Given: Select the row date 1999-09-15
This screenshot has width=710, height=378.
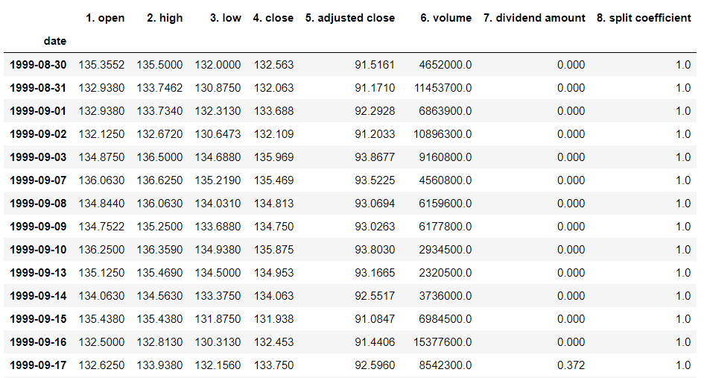Looking at the screenshot, I should 38,319.
